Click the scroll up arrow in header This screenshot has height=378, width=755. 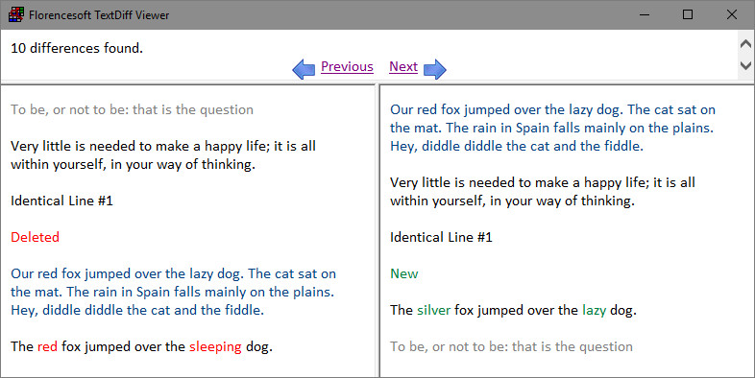pyautogui.click(x=745, y=44)
